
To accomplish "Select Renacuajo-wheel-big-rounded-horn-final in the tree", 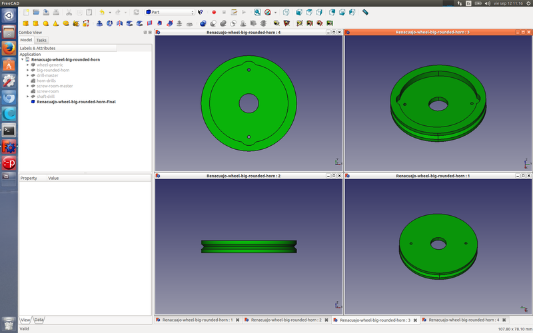I will 76,102.
